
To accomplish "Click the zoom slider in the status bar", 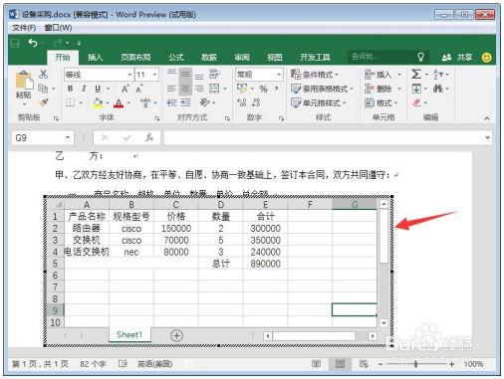I will [415, 364].
